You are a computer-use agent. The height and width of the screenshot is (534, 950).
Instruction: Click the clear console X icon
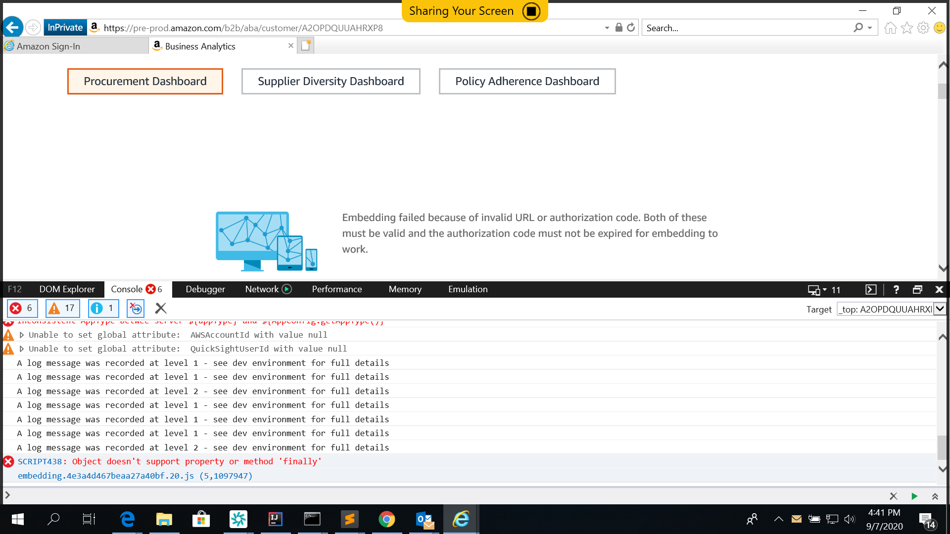pyautogui.click(x=160, y=309)
